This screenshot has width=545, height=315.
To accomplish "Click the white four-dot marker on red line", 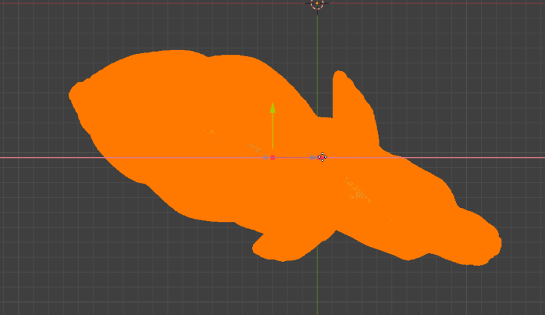I will [322, 157].
